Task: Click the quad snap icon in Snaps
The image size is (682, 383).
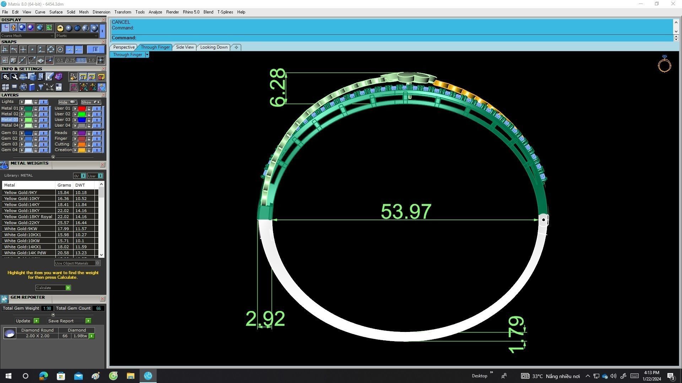Action: coord(51,50)
